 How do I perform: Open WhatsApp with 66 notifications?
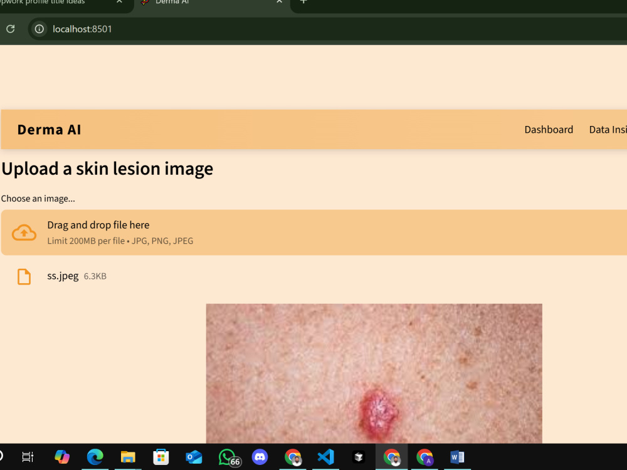[229, 457]
